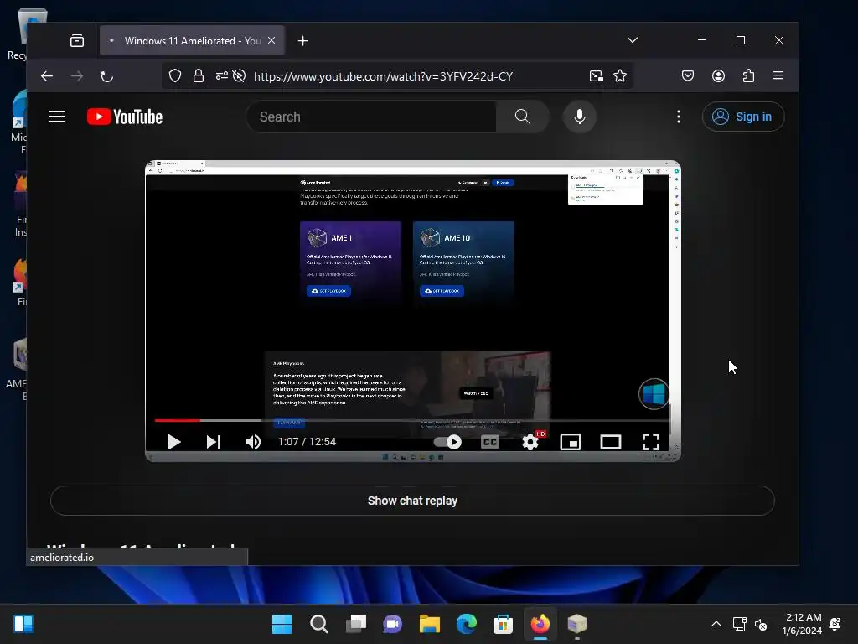This screenshot has width=858, height=644.
Task: Open the network status tray icon
Action: pyautogui.click(x=740, y=624)
